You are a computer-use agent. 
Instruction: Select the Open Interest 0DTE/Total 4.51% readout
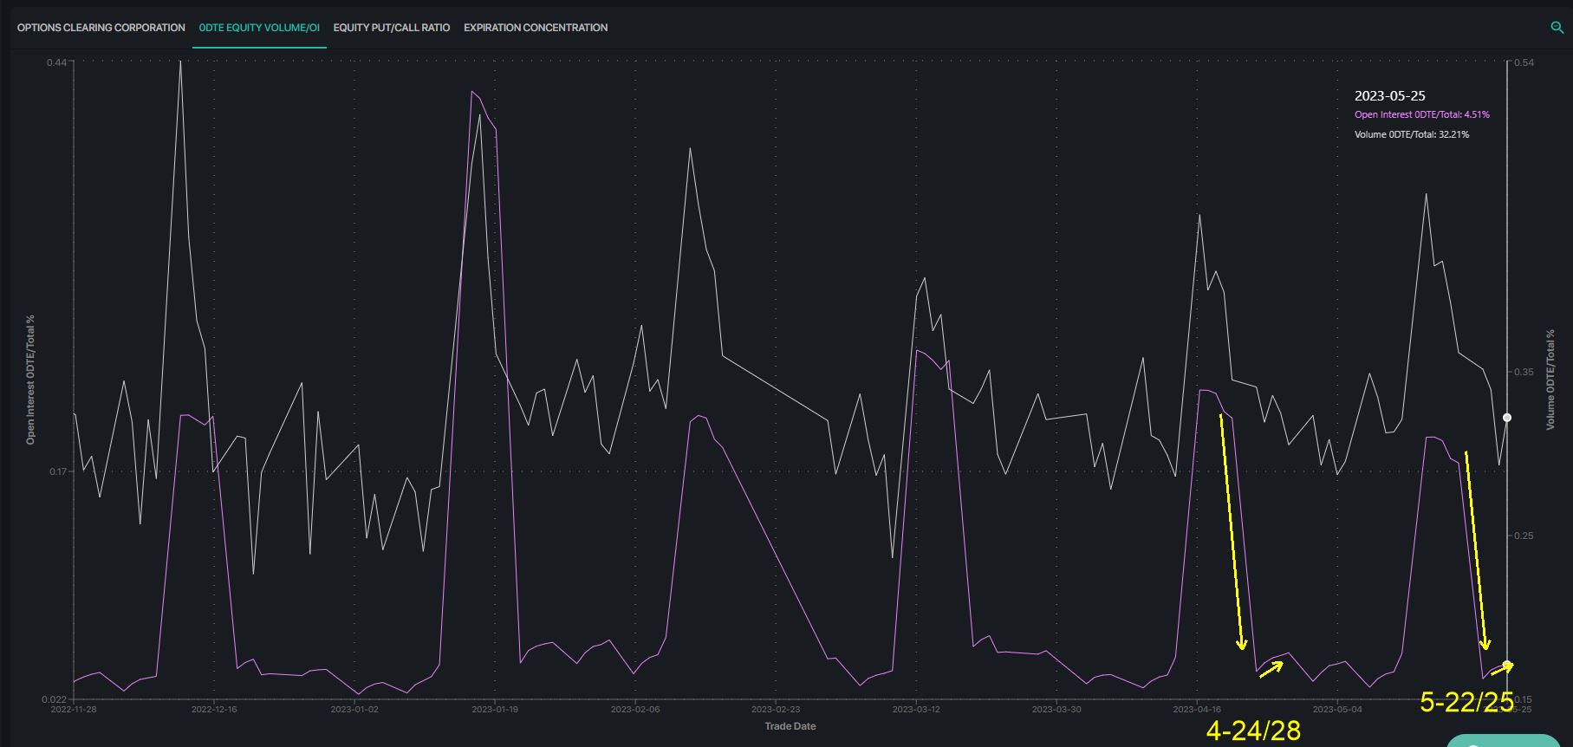tap(1422, 114)
